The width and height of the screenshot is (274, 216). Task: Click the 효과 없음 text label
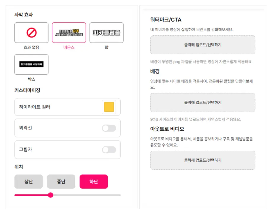(31, 47)
